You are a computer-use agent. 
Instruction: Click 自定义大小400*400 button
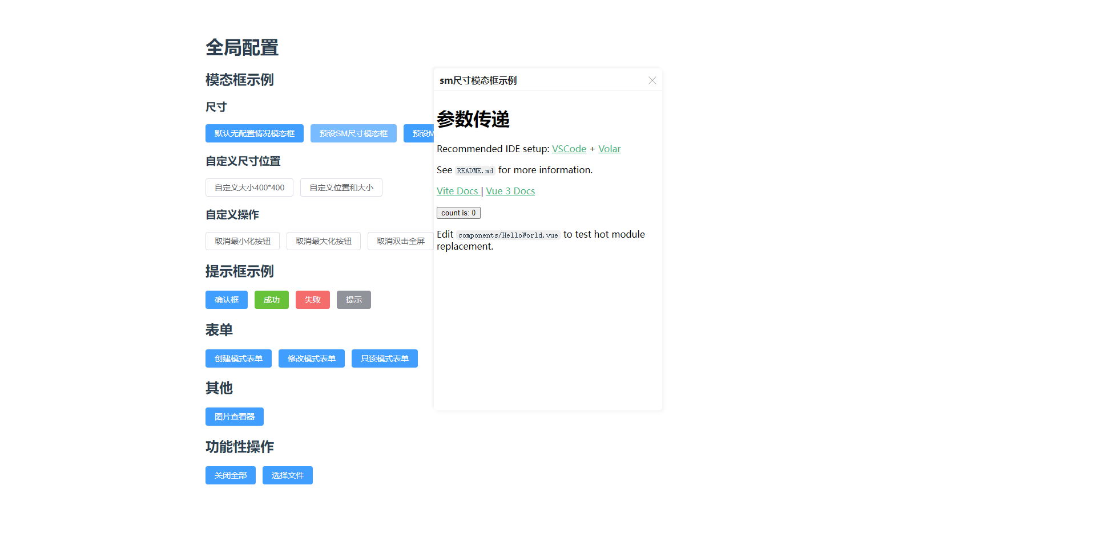249,187
